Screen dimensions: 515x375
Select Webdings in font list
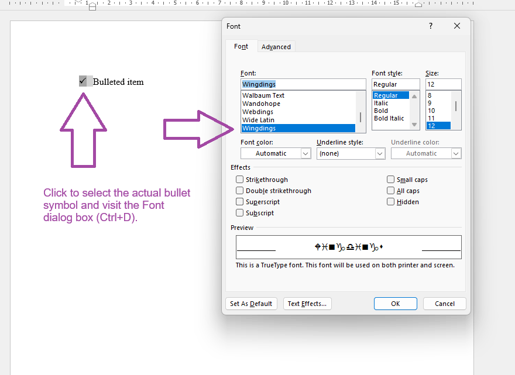[x=298, y=112]
